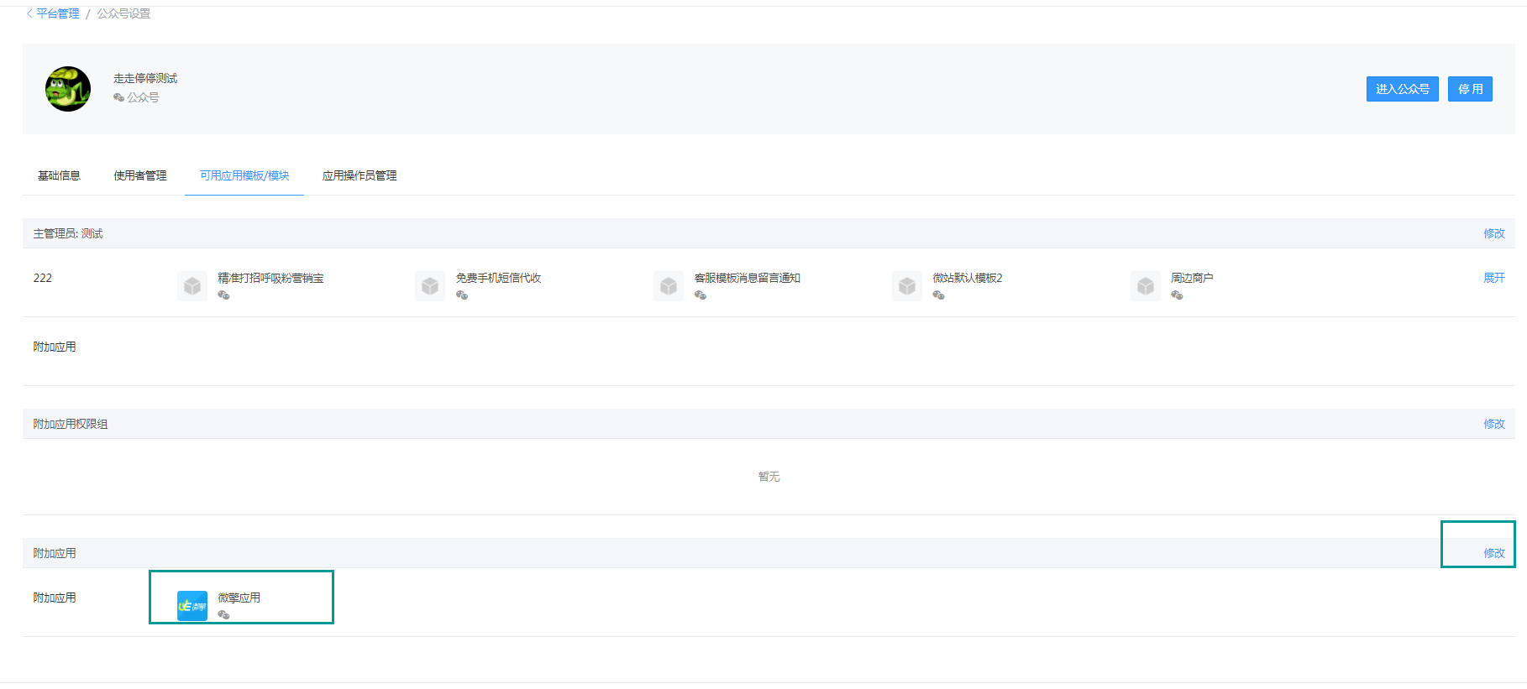Click the cube icon for 客服模板消息留言通知
The width and height of the screenshot is (1527, 689).
click(x=669, y=286)
